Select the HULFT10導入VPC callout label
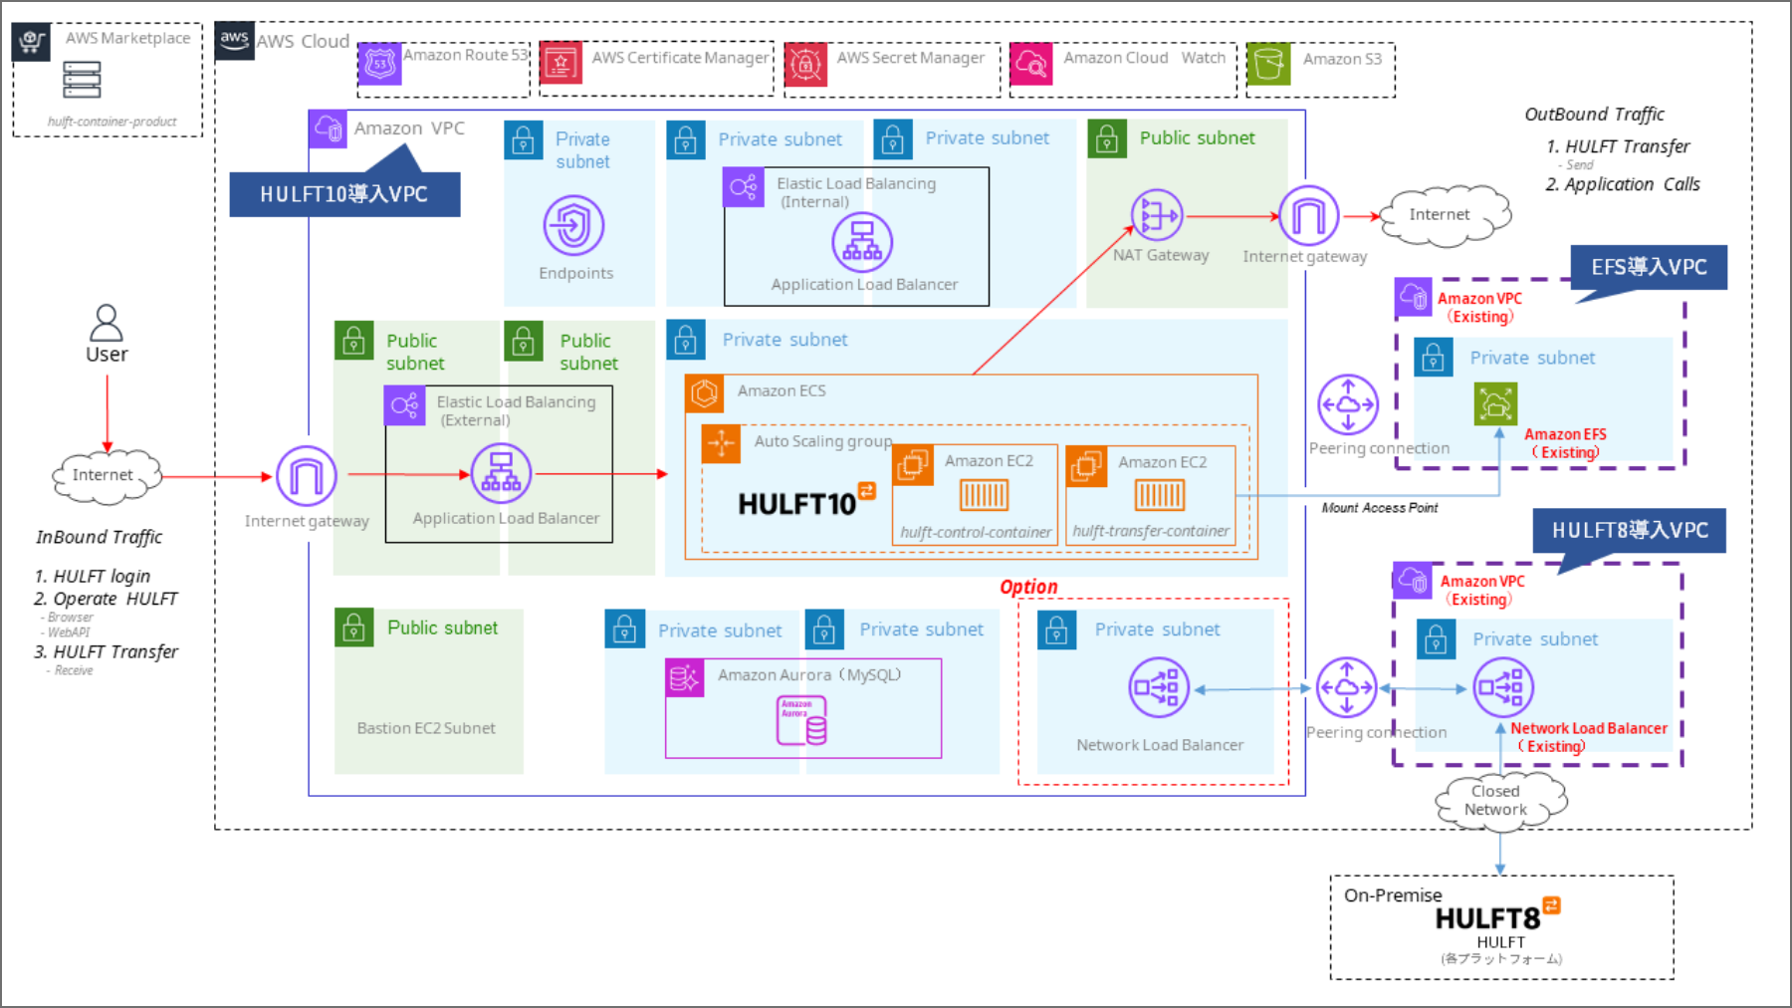Screen dimensions: 1792x1008 (x=344, y=194)
